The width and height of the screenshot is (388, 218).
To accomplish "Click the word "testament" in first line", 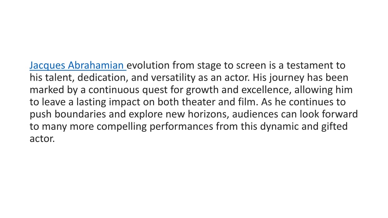I will [x=310, y=65].
